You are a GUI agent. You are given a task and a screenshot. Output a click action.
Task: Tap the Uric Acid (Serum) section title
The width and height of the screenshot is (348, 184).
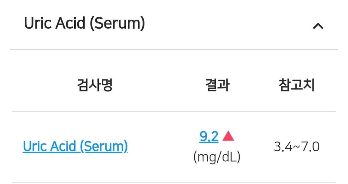[84, 24]
